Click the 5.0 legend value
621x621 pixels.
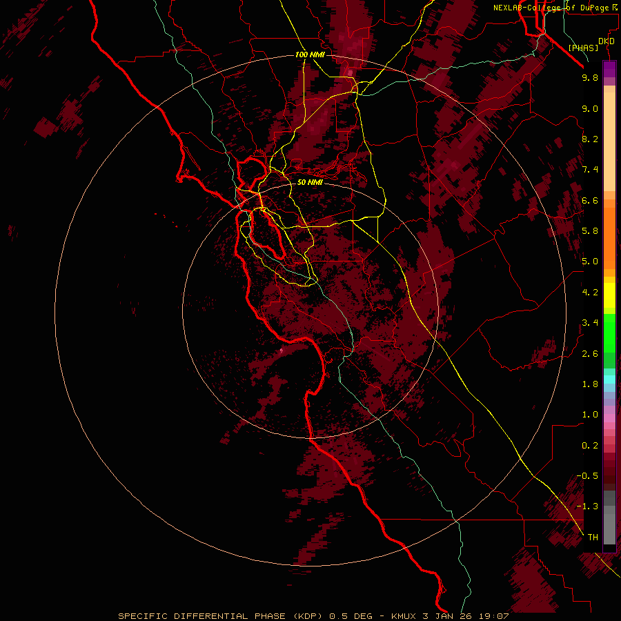(590, 262)
